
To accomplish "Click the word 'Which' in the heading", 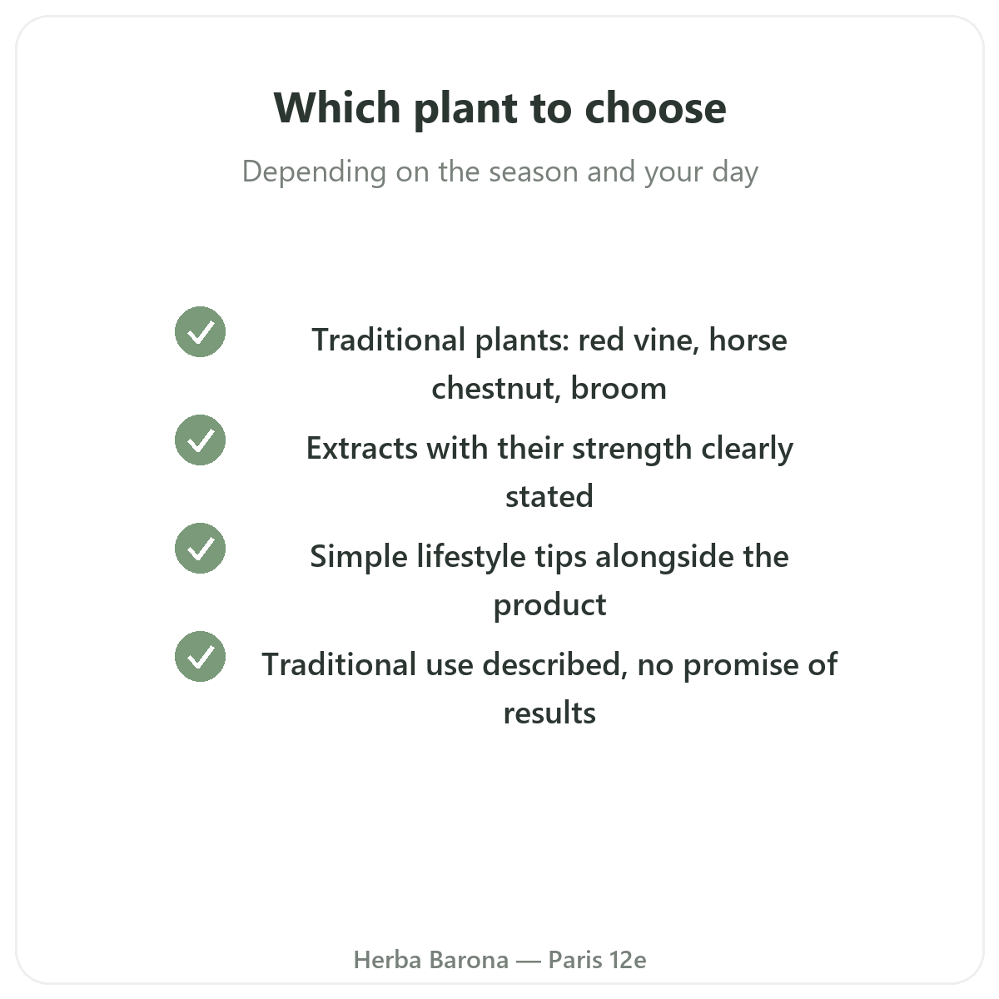I will coord(337,108).
